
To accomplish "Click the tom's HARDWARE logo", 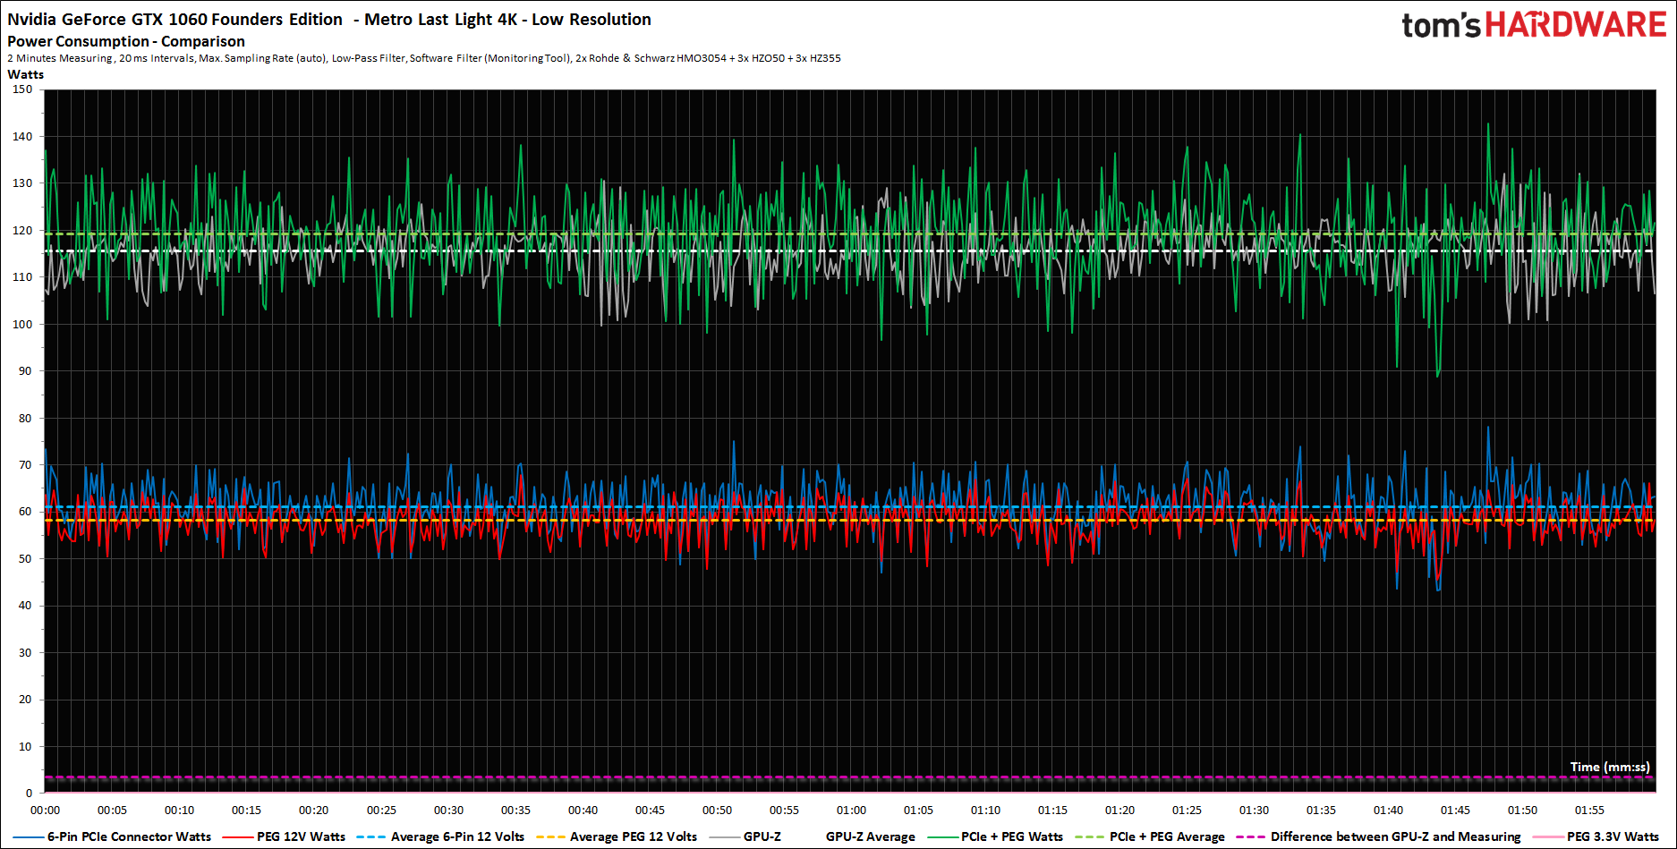I will pyautogui.click(x=1534, y=25).
